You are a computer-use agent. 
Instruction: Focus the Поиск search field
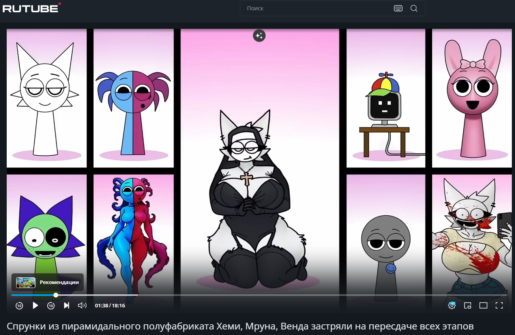click(316, 8)
